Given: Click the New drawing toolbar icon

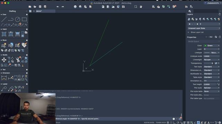Looking at the screenshot, I should point(30,7).
